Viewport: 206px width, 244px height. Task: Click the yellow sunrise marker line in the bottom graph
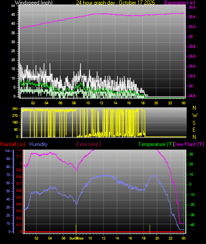tap(76, 229)
